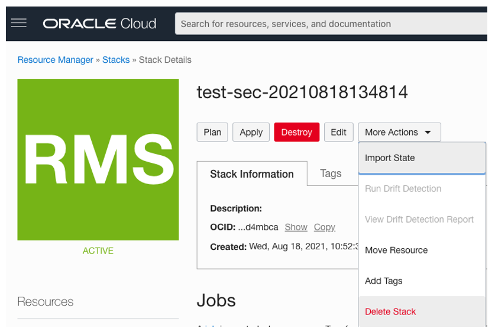Screen dimensions: 495x334
Task: Choose Move Resource menu item
Action: [396, 250]
